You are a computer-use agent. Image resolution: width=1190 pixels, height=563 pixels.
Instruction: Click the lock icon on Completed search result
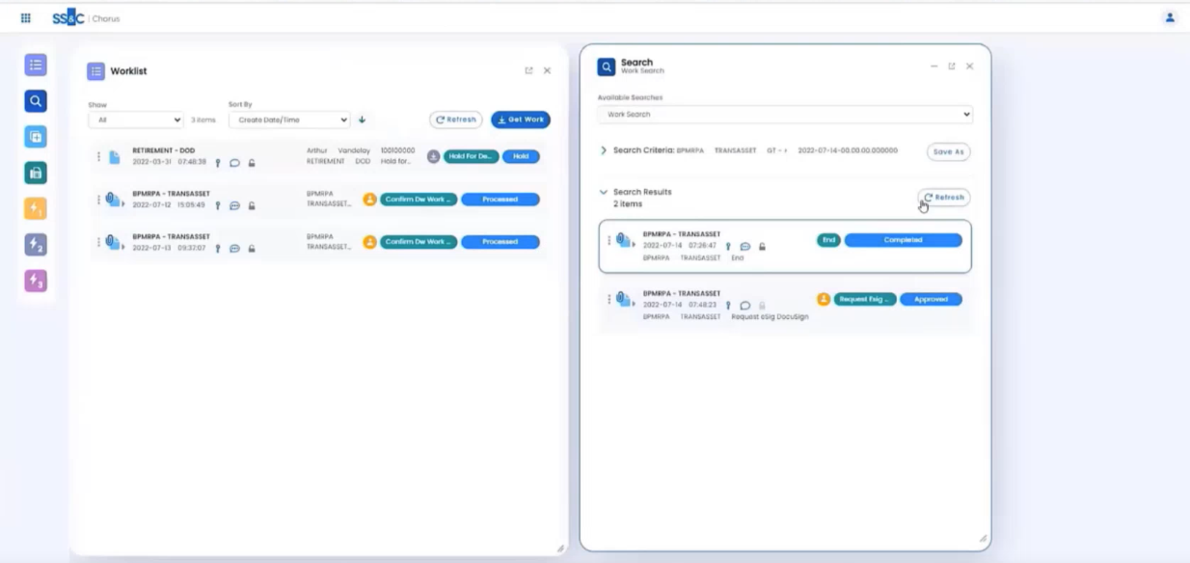pos(762,247)
